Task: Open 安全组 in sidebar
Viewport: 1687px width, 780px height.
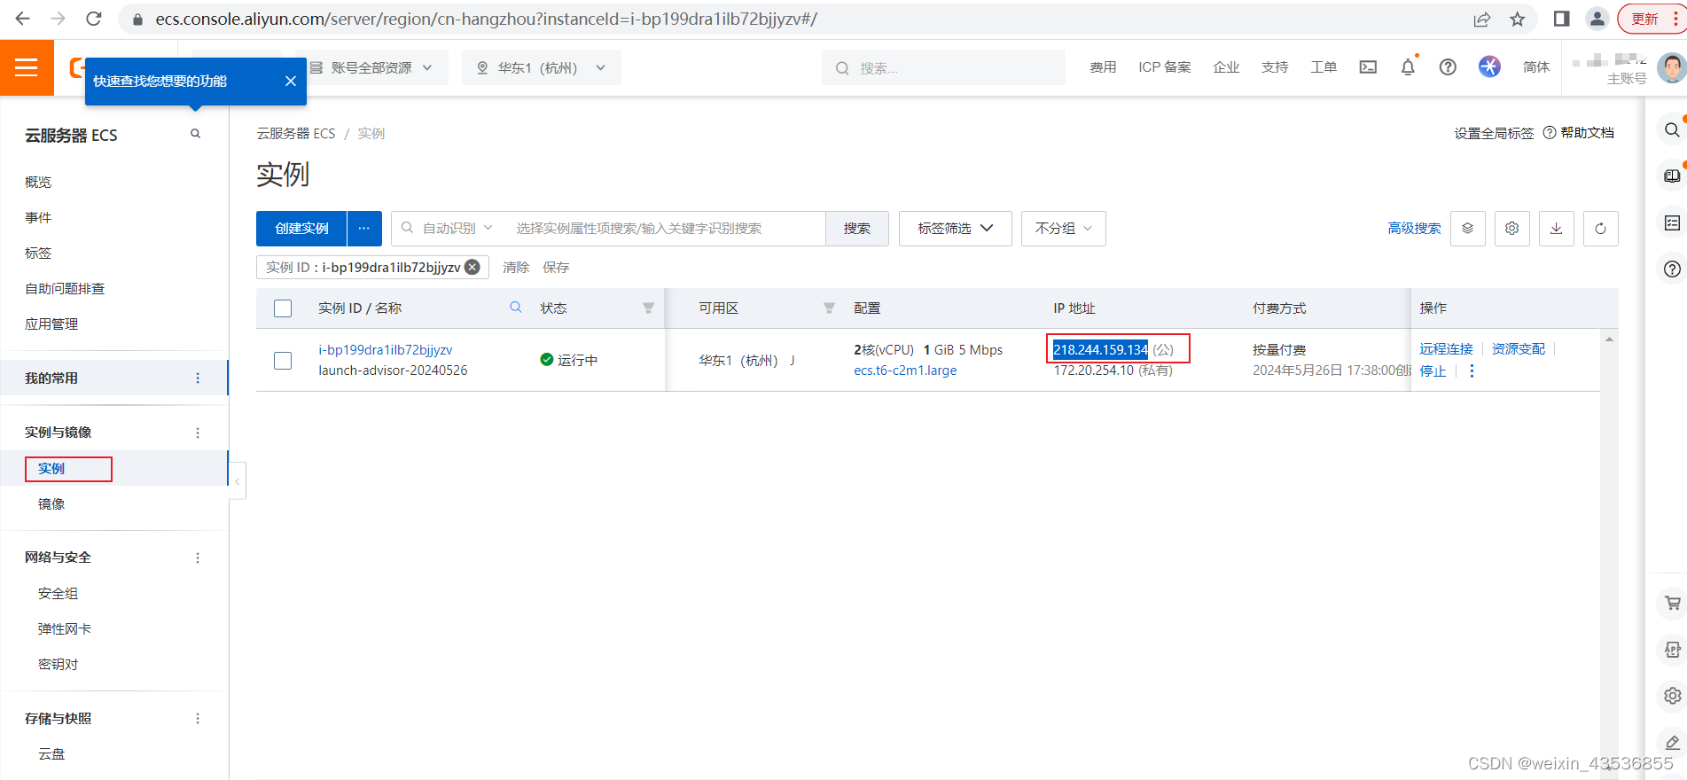Action: point(58,594)
